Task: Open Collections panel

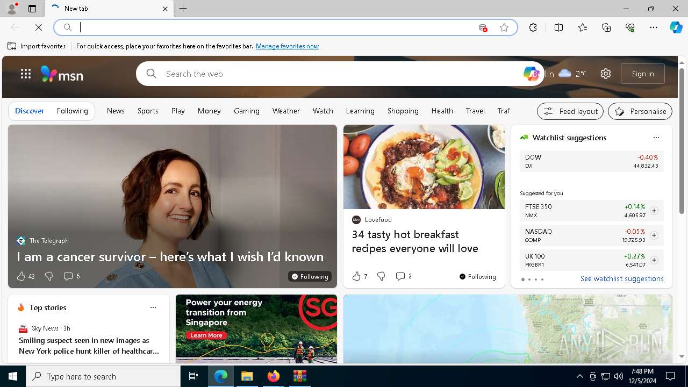Action: coord(606,27)
